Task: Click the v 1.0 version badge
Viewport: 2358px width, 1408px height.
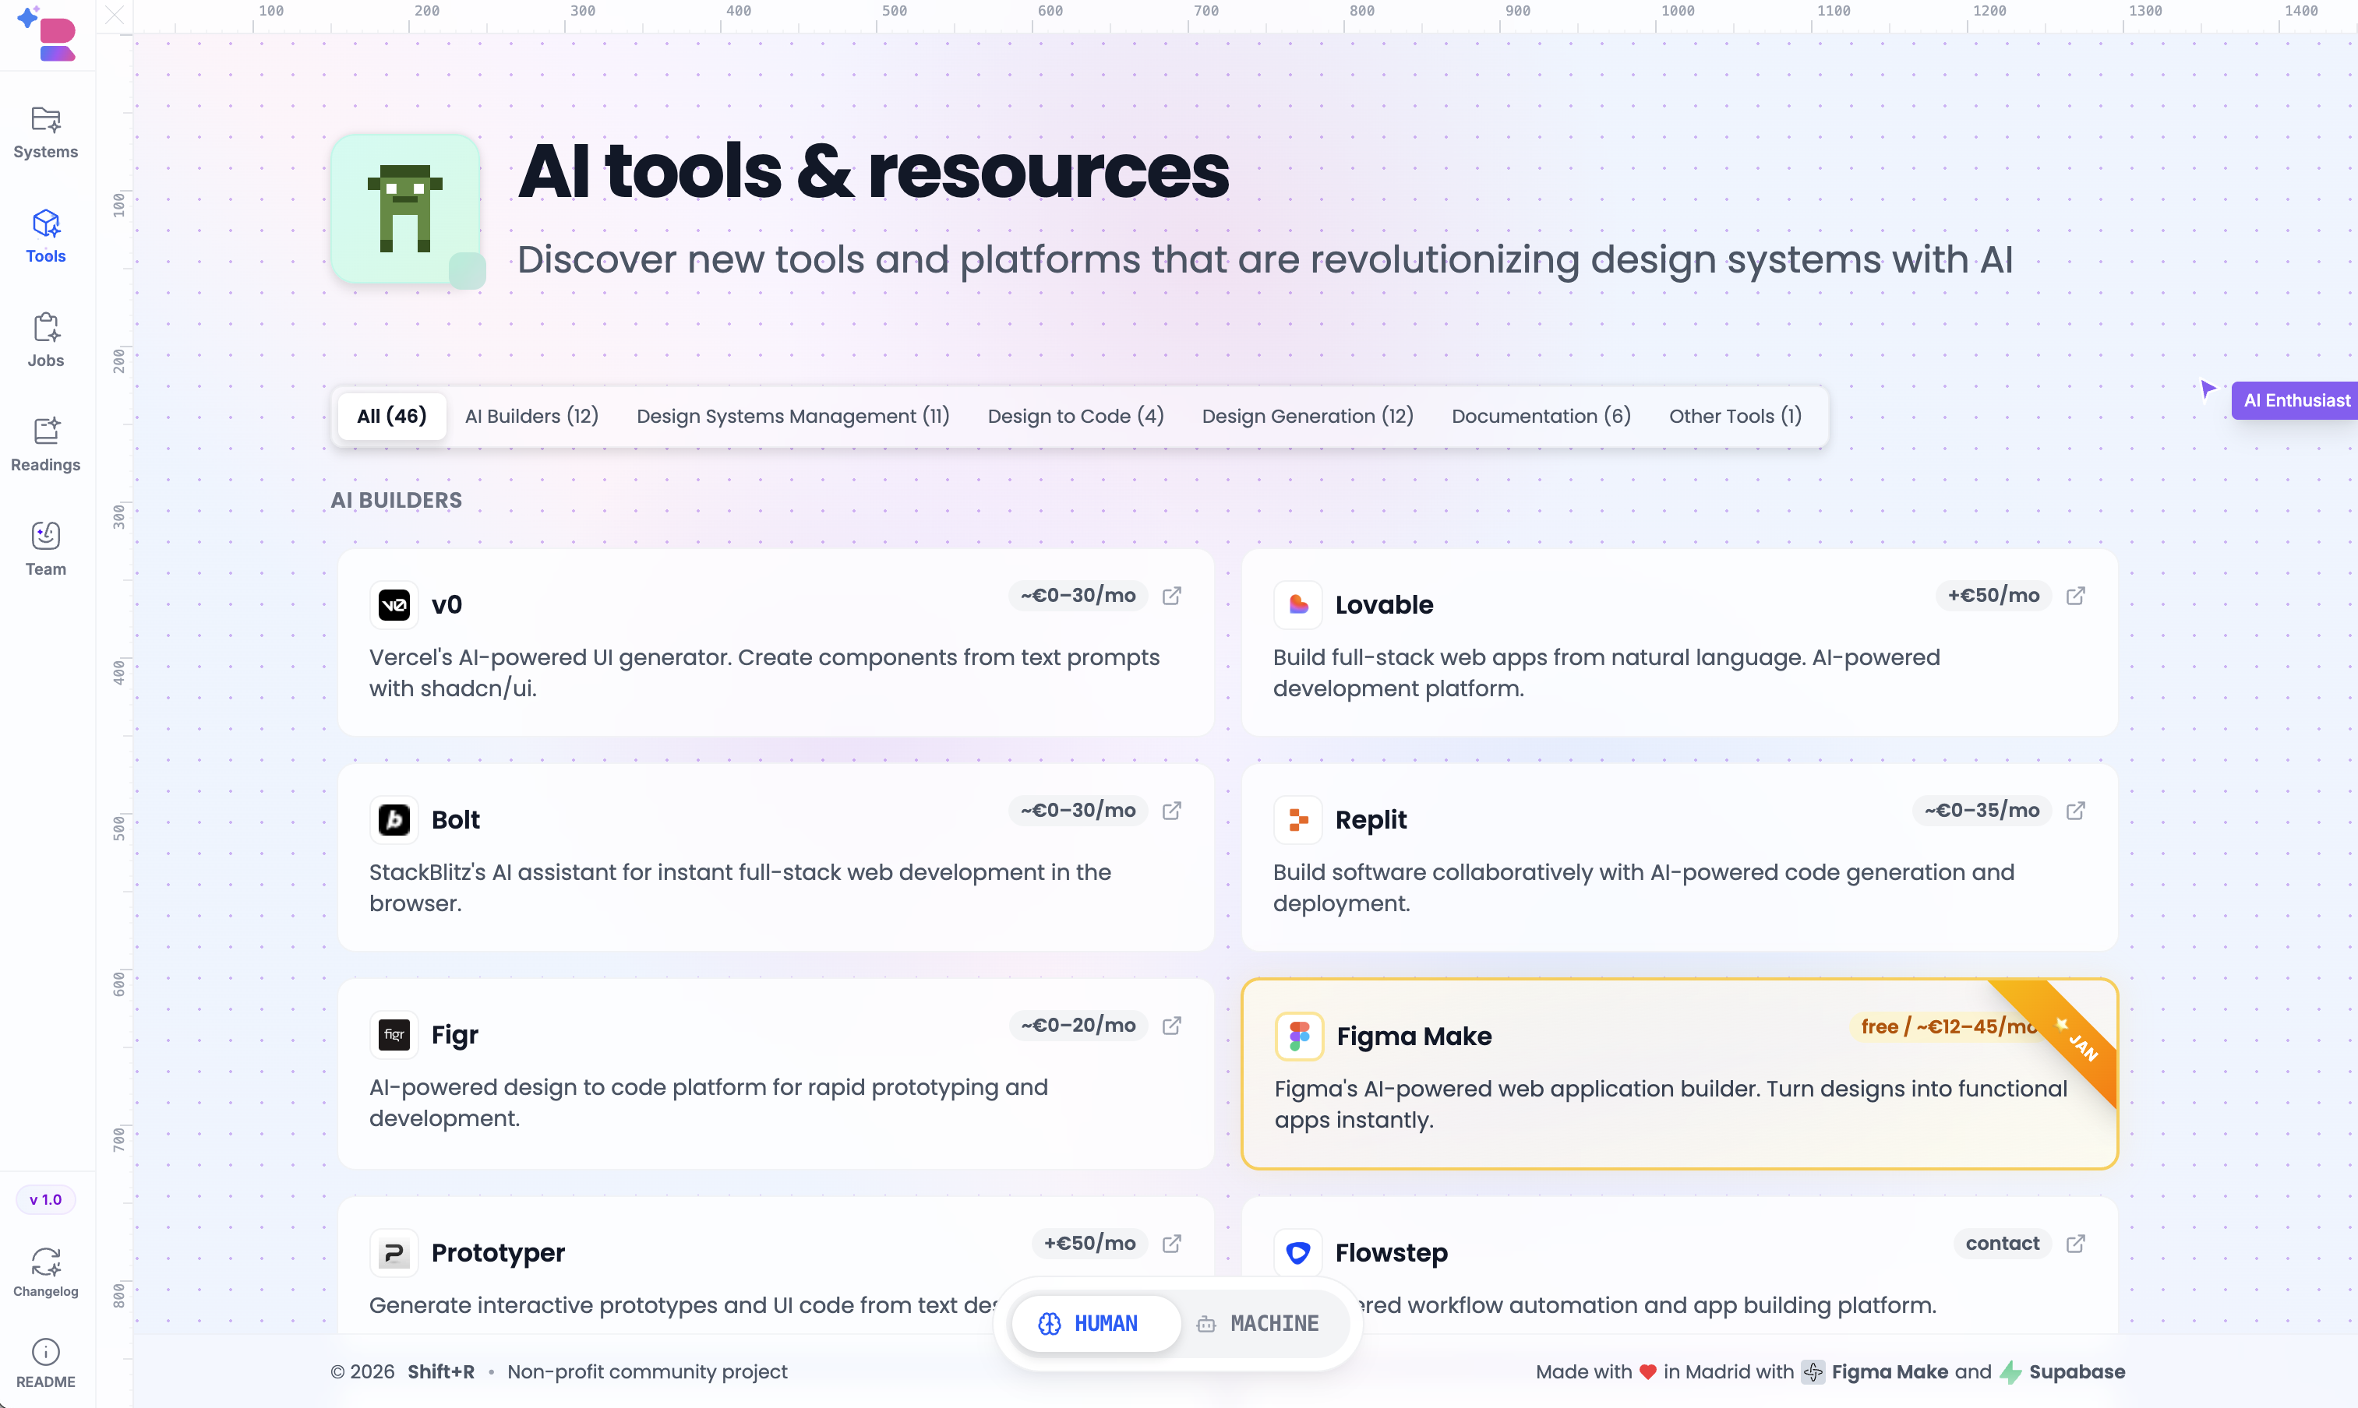Action: (x=44, y=1199)
